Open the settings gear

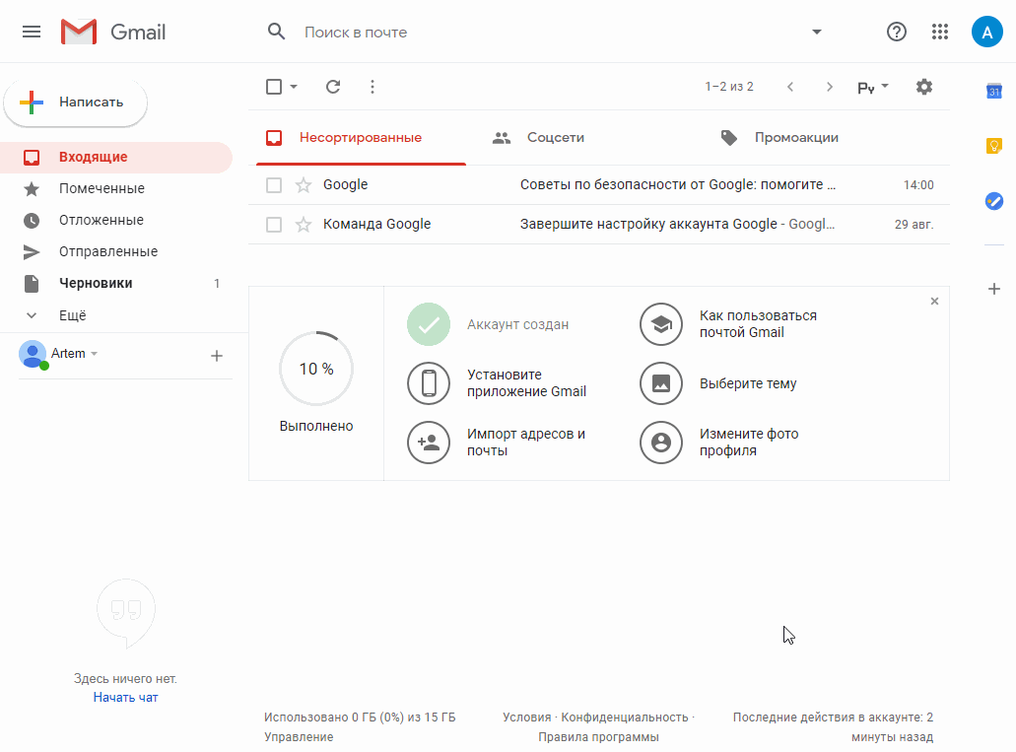[x=924, y=87]
